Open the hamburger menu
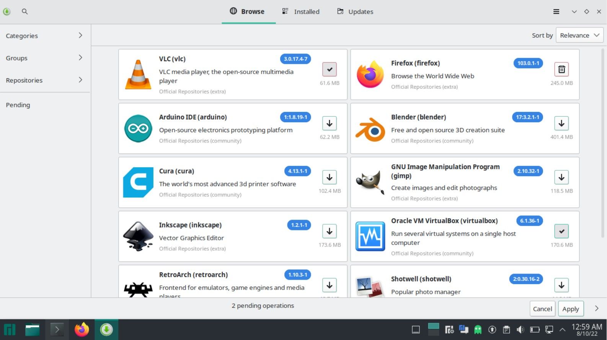This screenshot has height=340, width=607. (556, 11)
